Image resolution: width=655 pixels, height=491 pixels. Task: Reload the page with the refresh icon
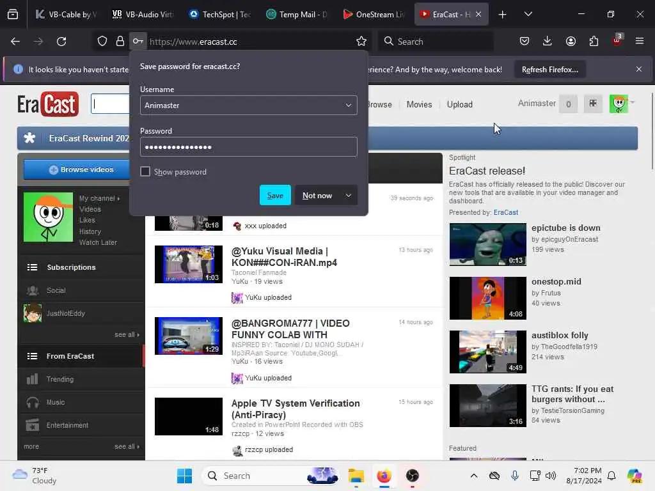(61, 42)
